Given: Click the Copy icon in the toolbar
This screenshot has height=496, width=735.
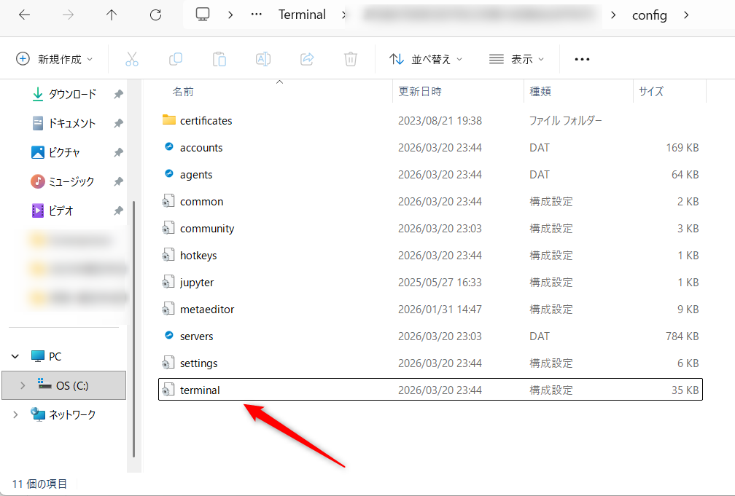Looking at the screenshot, I should coord(175,59).
